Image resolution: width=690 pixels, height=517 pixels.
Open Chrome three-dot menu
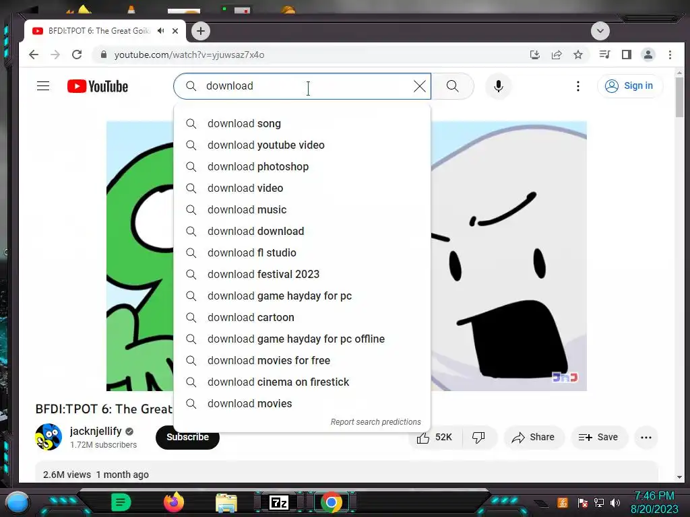(670, 55)
